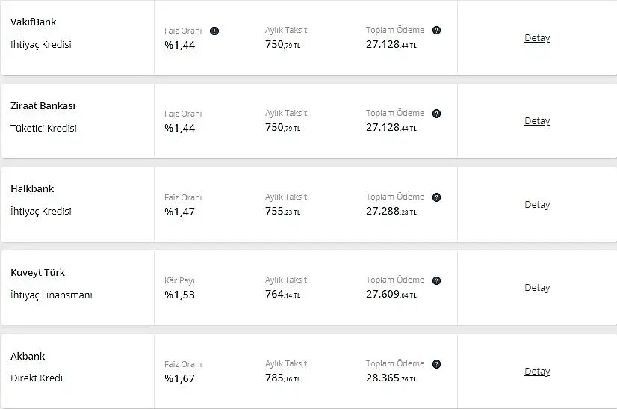Image resolution: width=617 pixels, height=409 pixels.
Task: Click the info icon next to VakıfBank Faiz Oranı
Action: [214, 31]
